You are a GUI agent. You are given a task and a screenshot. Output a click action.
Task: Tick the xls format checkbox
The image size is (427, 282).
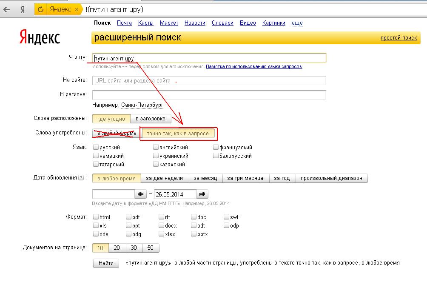tap(96, 225)
